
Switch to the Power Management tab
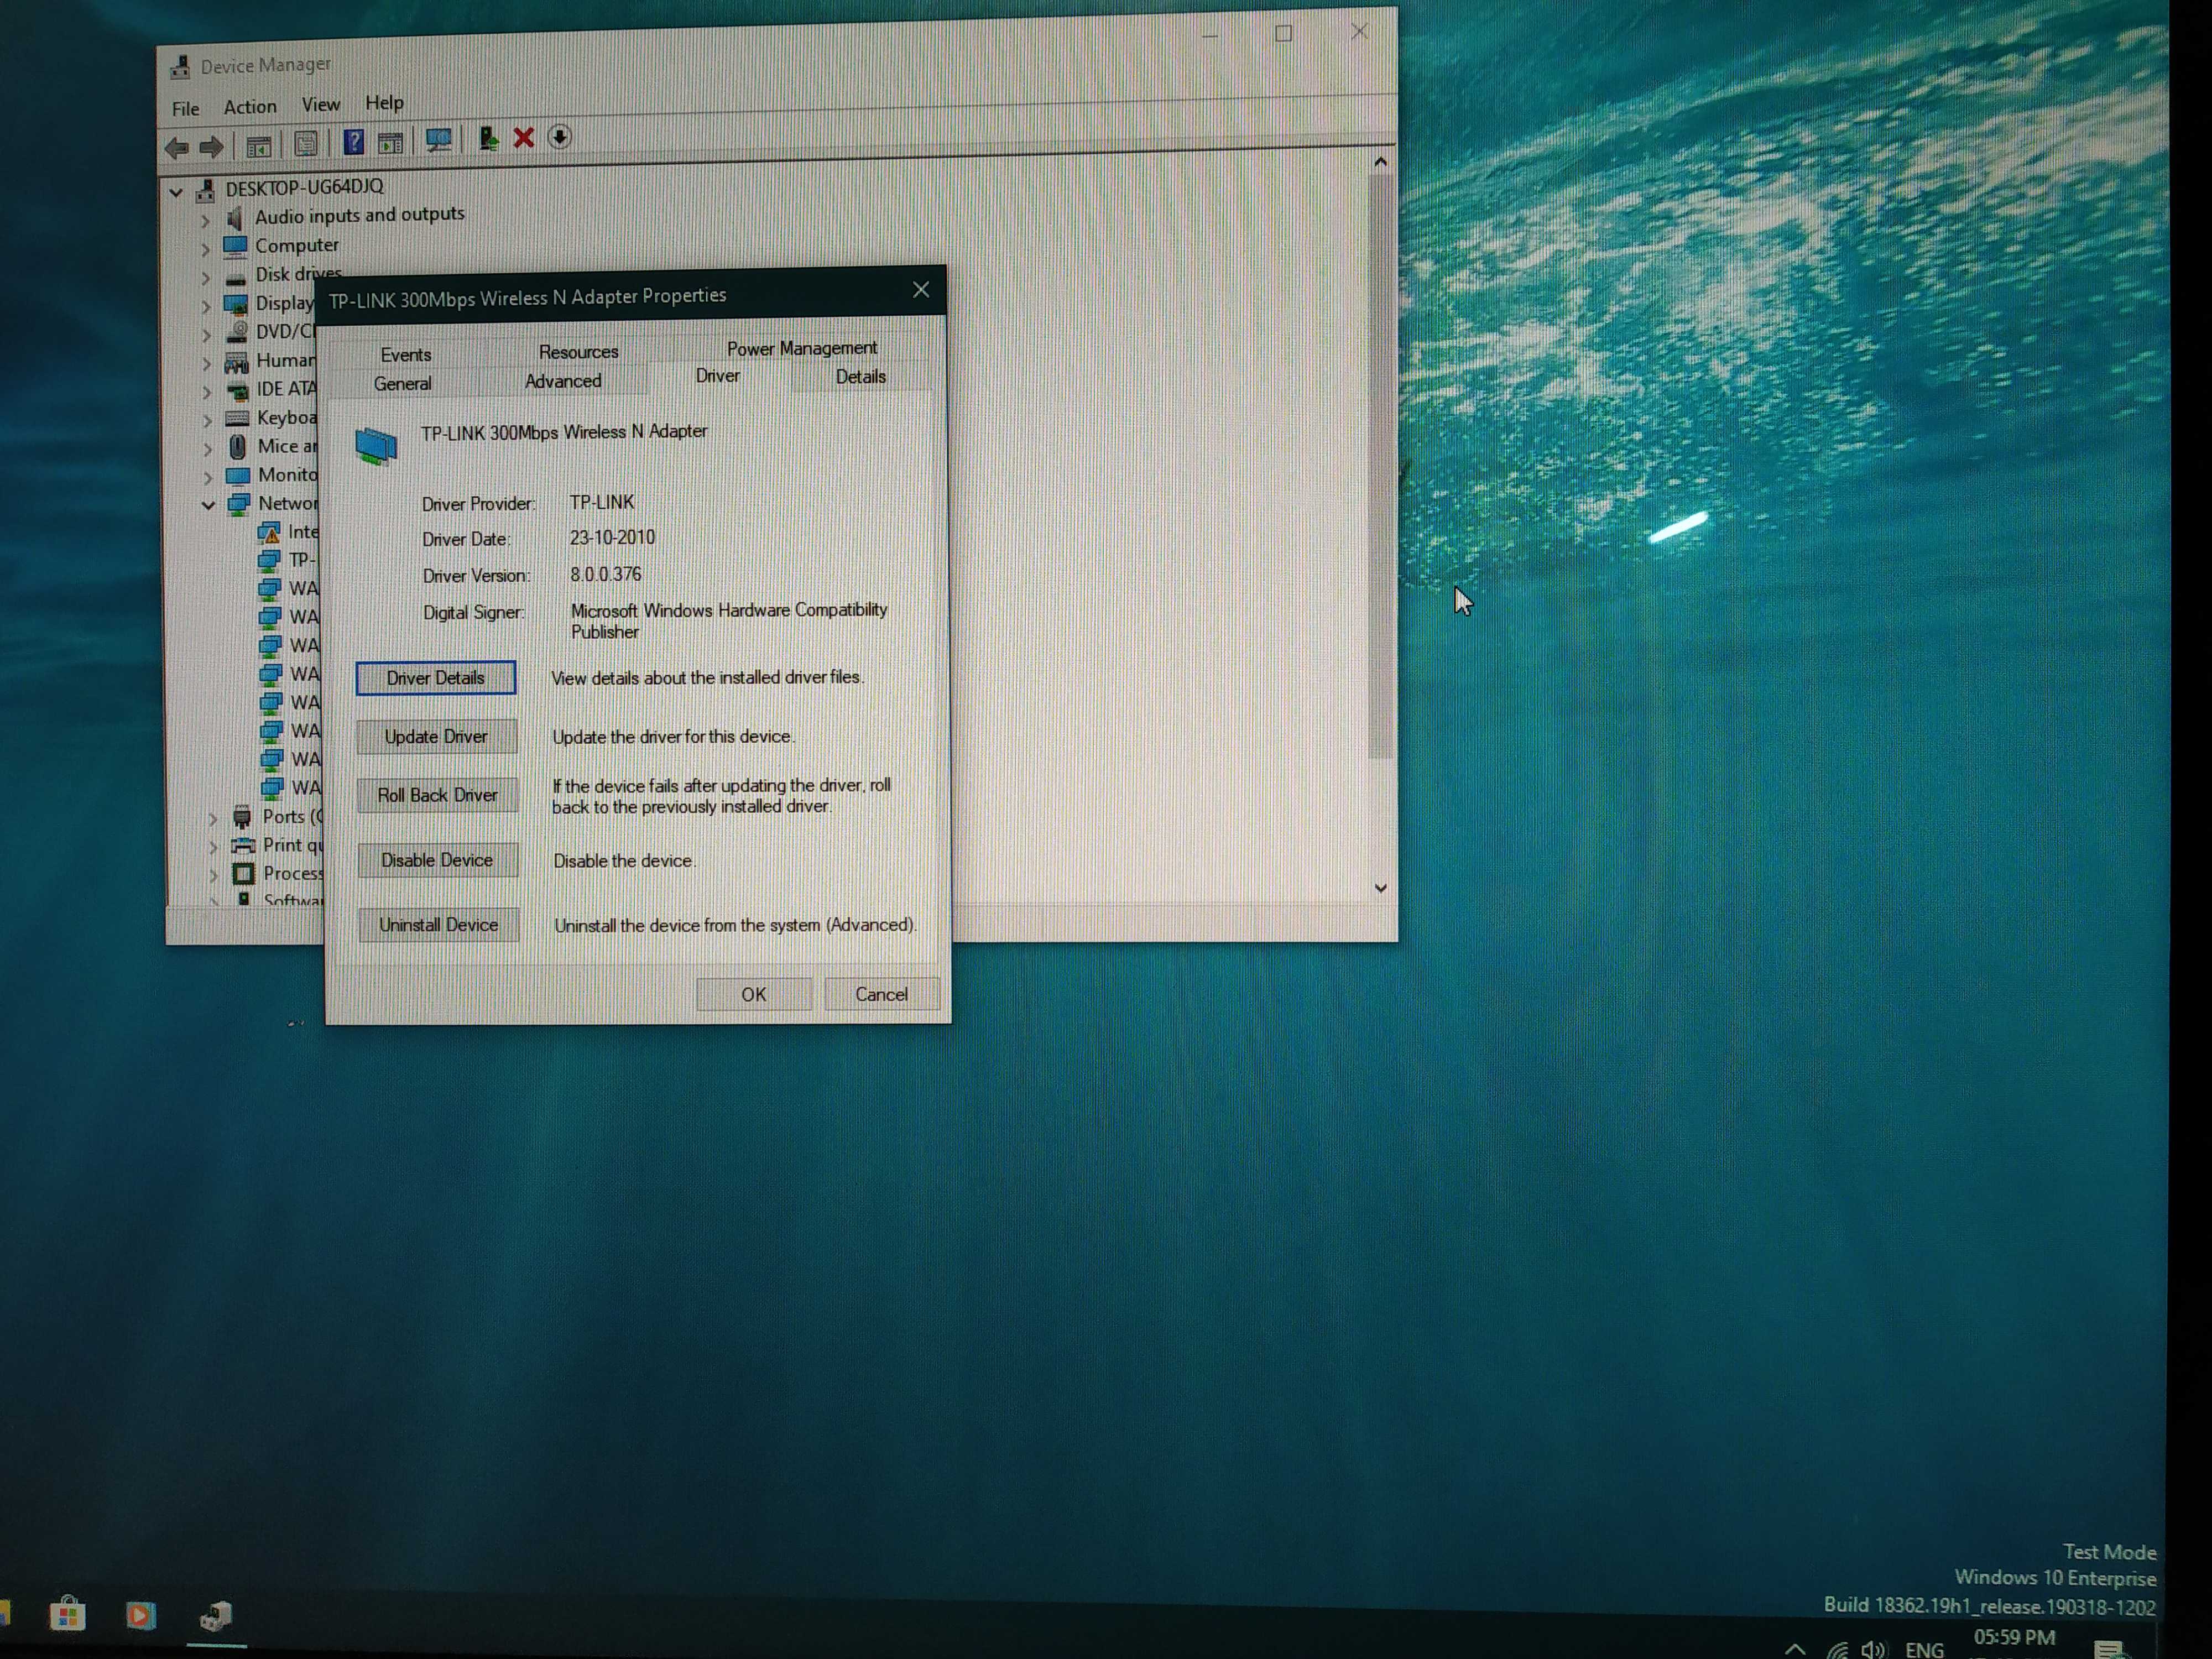tap(802, 348)
